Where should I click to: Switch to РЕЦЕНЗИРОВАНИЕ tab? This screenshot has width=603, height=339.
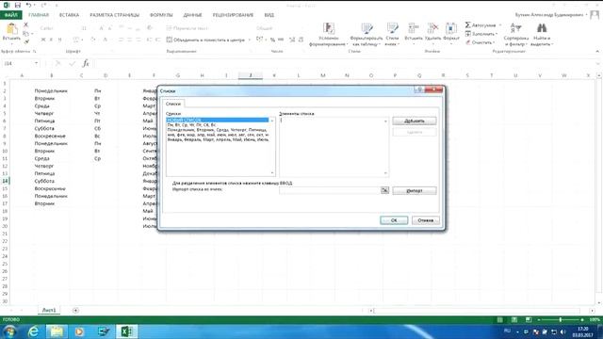[233, 15]
